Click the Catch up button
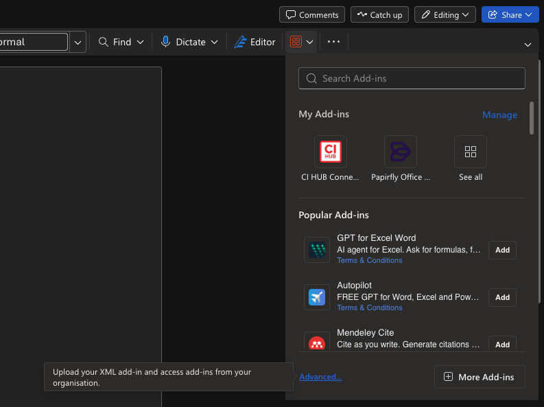Image resolution: width=544 pixels, height=407 pixels. [x=379, y=14]
